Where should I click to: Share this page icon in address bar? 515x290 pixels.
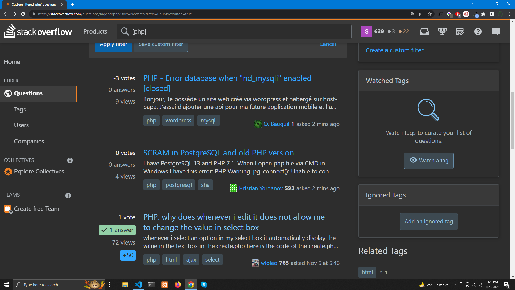coord(421,14)
